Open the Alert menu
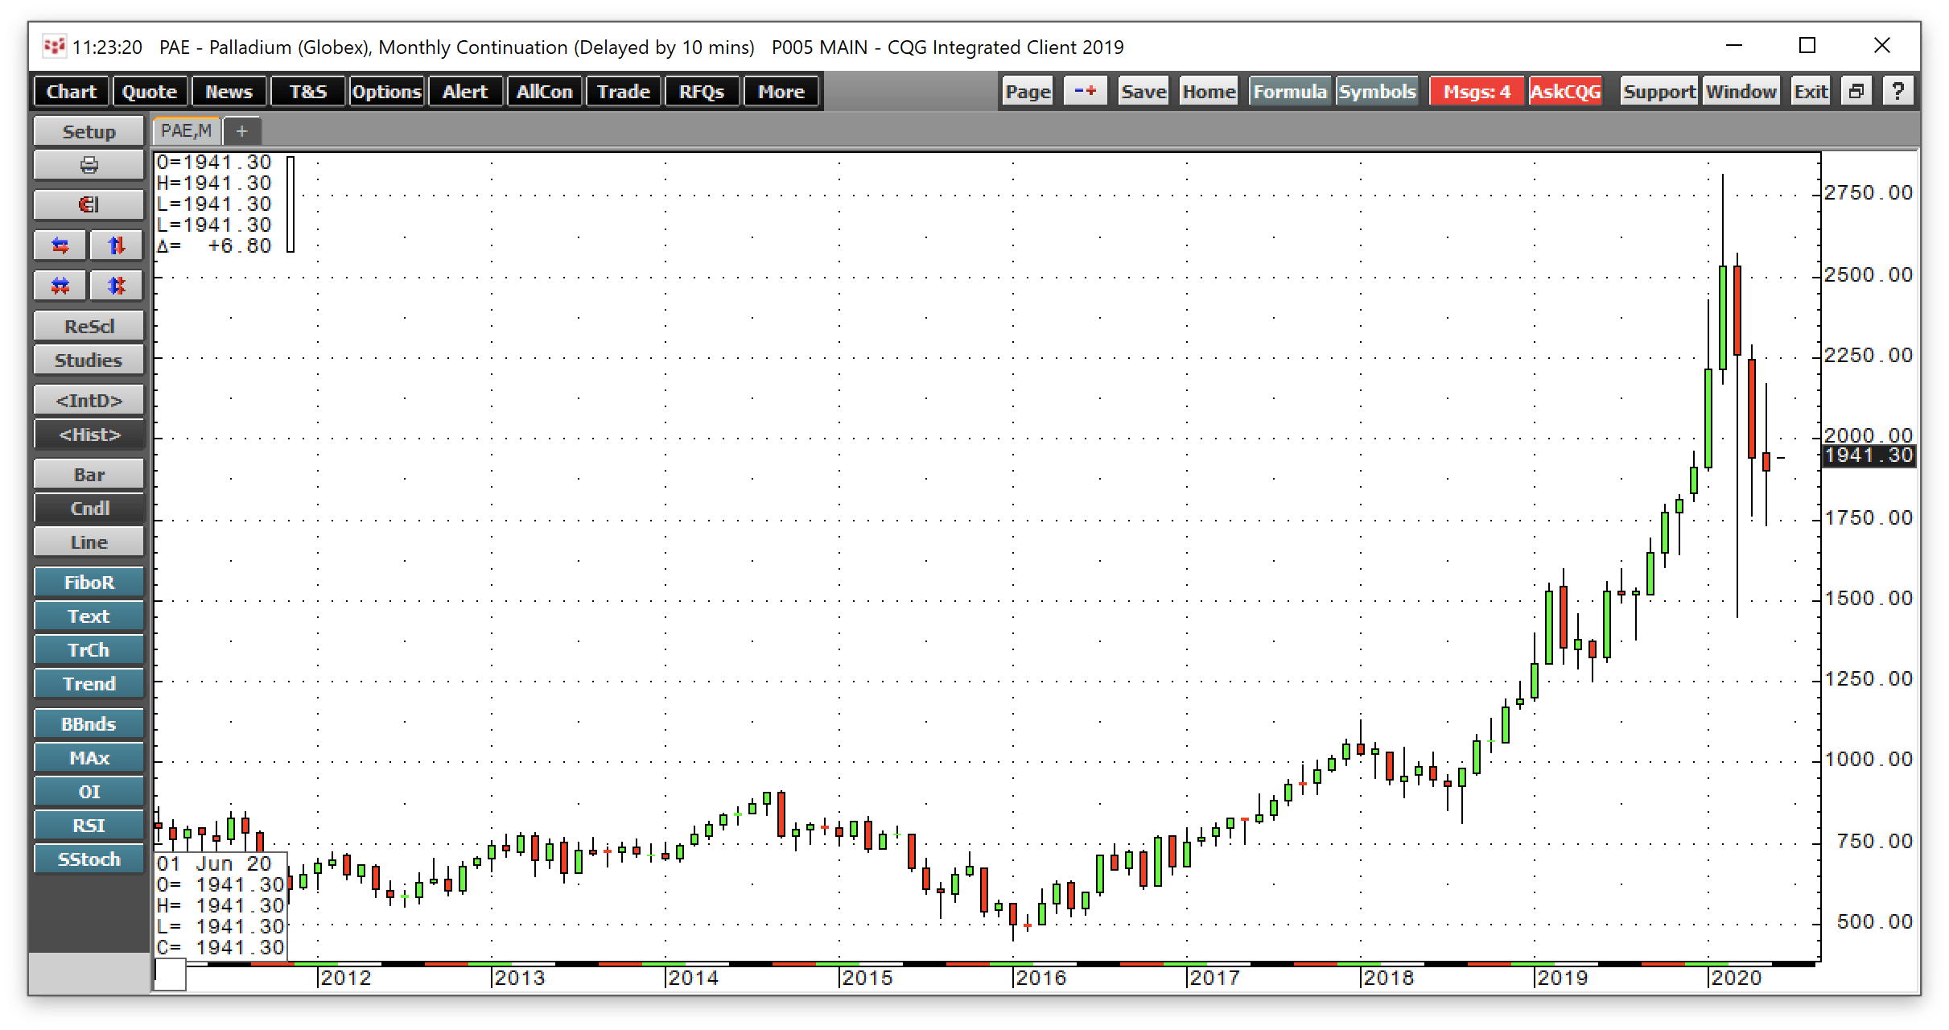The height and width of the screenshot is (1030, 1949). (465, 92)
